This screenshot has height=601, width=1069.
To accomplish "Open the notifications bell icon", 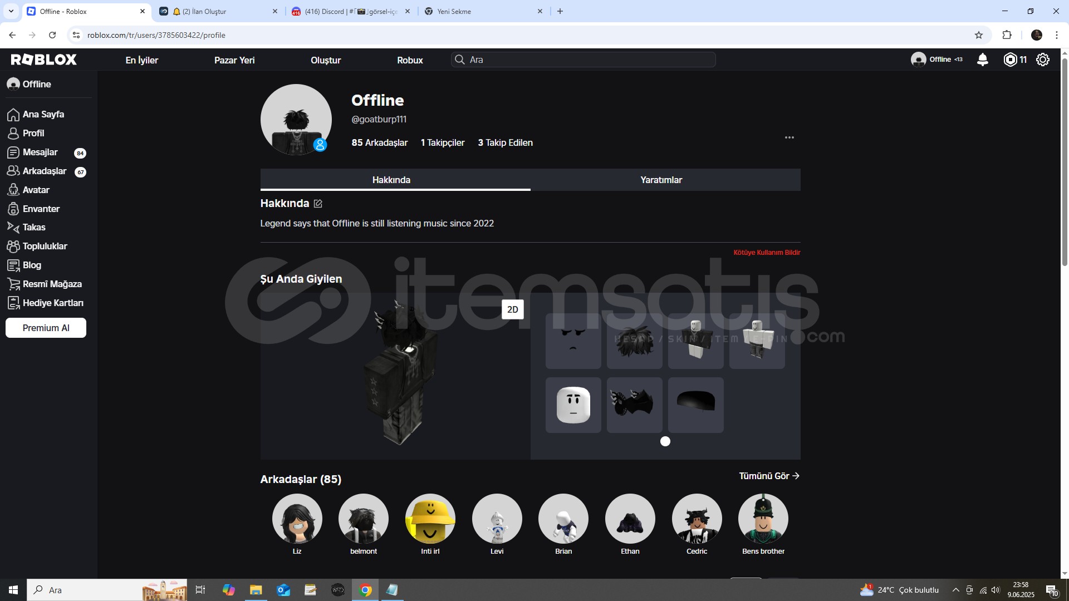I will pos(983,60).
